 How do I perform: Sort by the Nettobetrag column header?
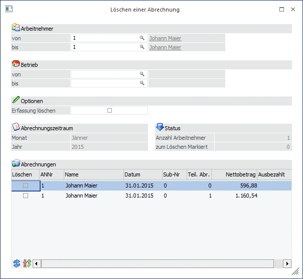coord(234,174)
